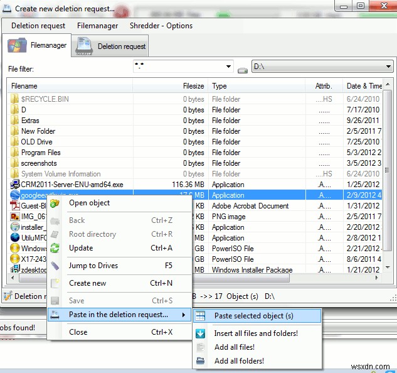Switch to the Deletion request tab
The width and height of the screenshot is (397, 373).
coord(110,46)
